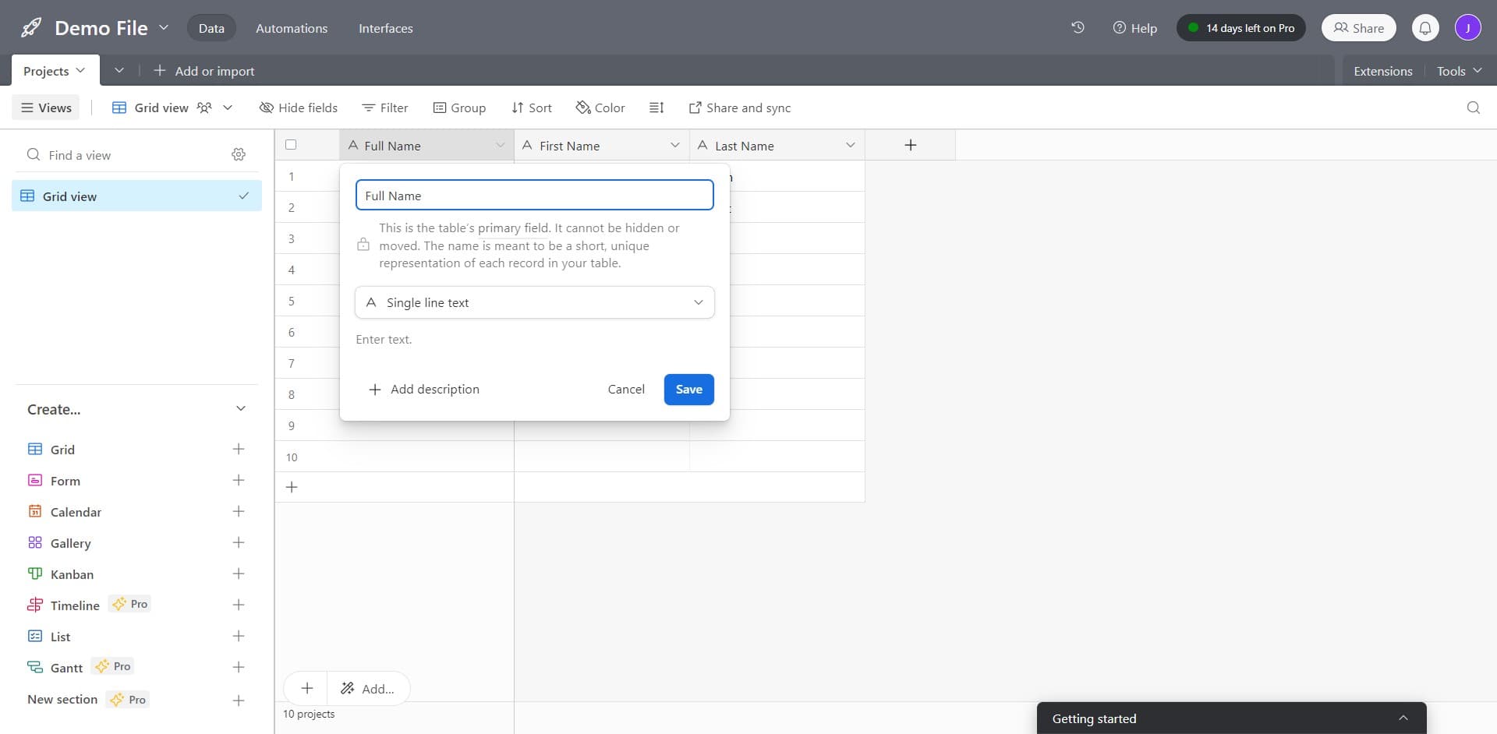
Task: Open Group settings in the toolbar
Action: click(x=459, y=108)
